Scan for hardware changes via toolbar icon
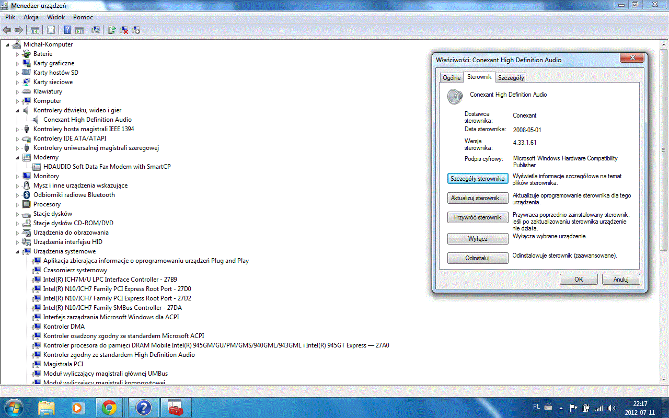This screenshot has width=669, height=418. point(95,30)
